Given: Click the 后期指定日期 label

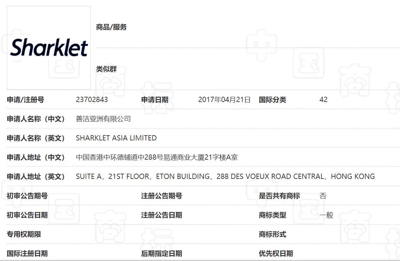Looking at the screenshot, I should 162,254.
